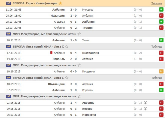Open Таблица link for Евро - Квалификация
166x118 pixels.
(x=157, y=3)
